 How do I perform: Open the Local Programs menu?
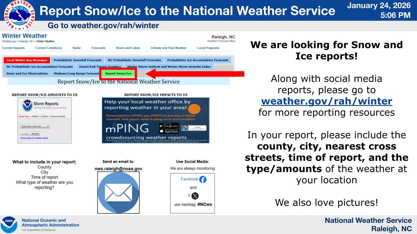(x=208, y=48)
